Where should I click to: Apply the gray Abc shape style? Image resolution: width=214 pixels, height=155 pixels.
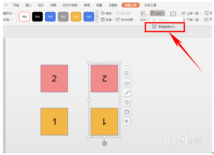[63, 17]
